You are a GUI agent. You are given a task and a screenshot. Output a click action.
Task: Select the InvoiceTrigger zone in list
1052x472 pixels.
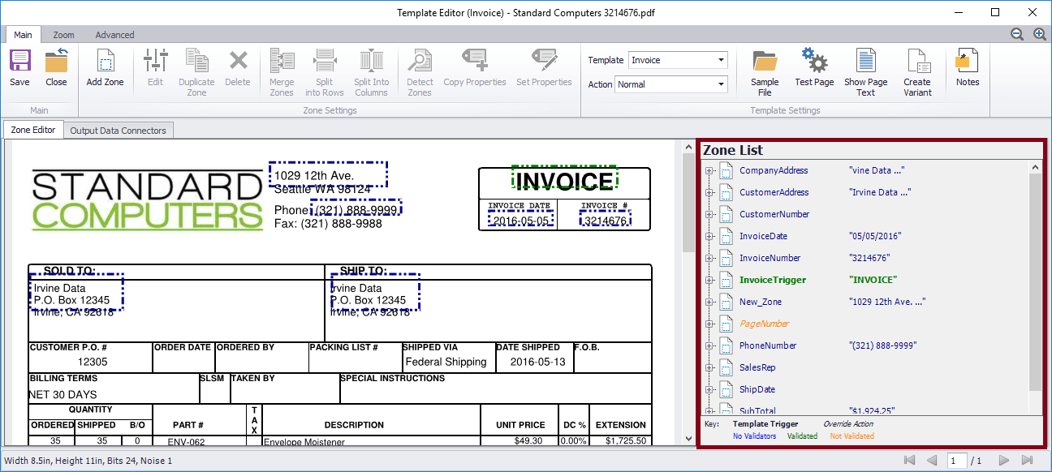[x=773, y=280]
